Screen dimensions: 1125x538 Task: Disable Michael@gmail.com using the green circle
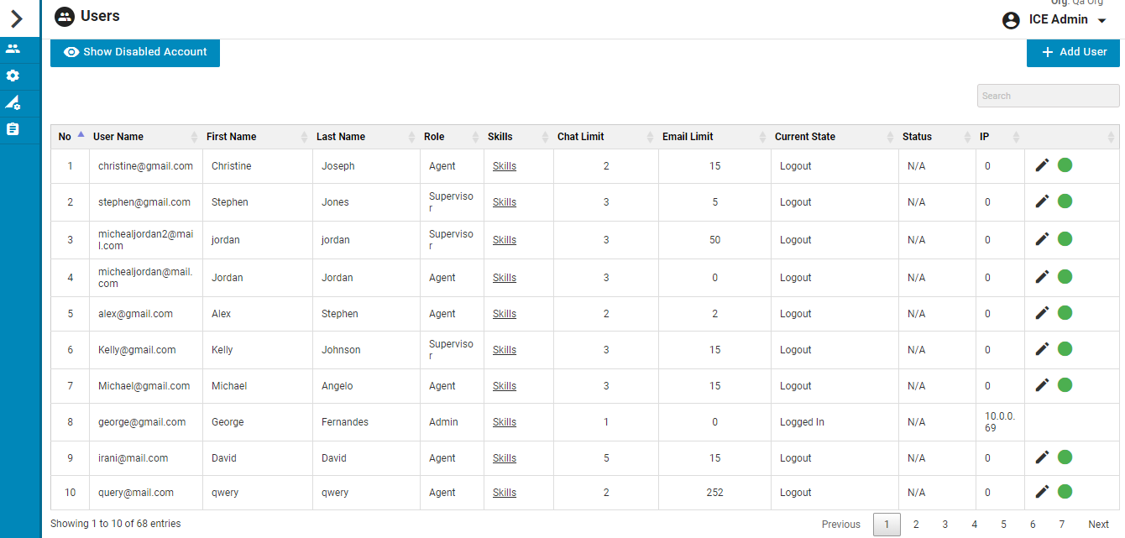point(1065,385)
